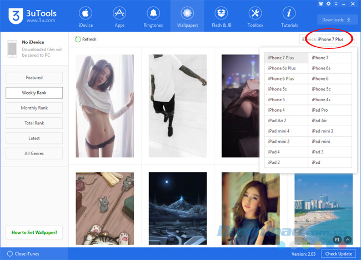This screenshot has width=361, height=260.
Task: Click the No iDevice status text
Action: click(x=33, y=42)
